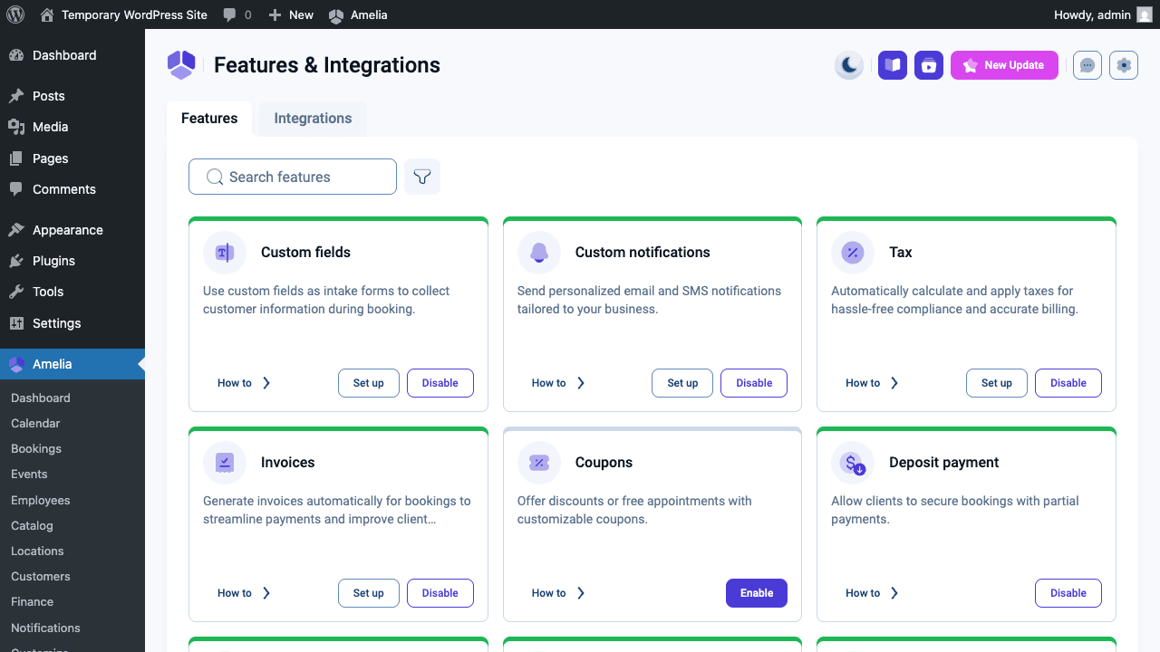Open How to for Custom notifications

[558, 383]
